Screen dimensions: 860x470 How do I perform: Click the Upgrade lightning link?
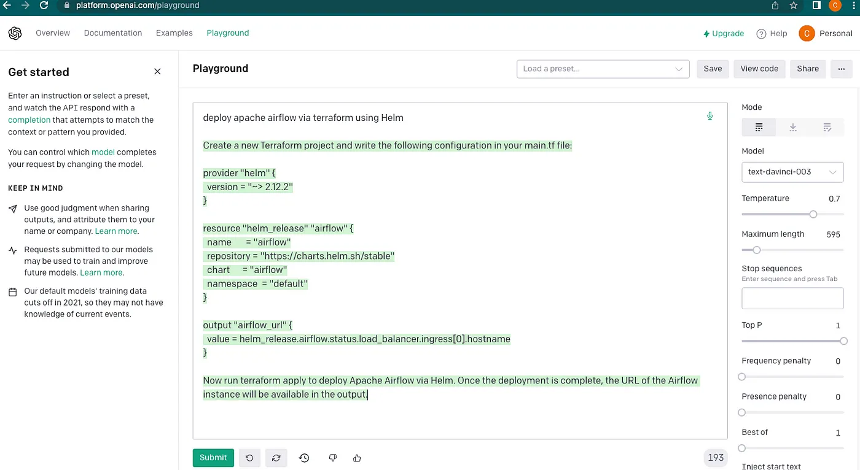coord(724,34)
